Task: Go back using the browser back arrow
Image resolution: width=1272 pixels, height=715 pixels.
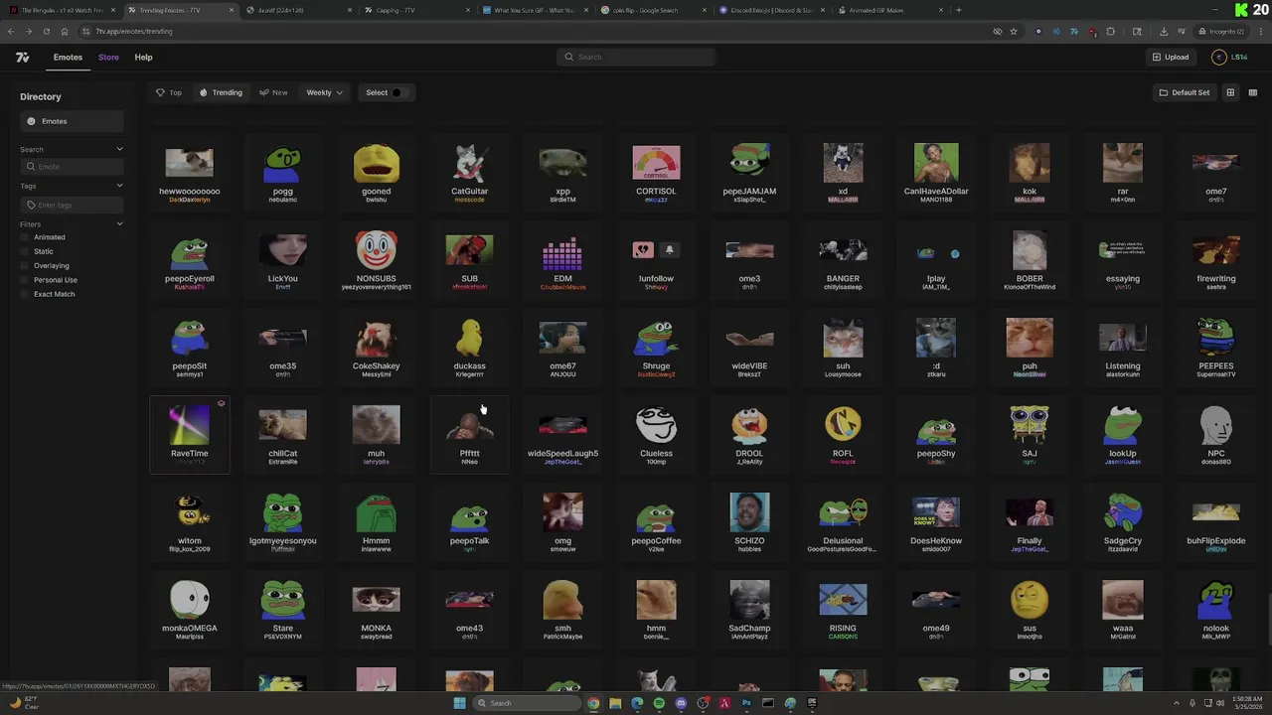Action: tap(10, 31)
